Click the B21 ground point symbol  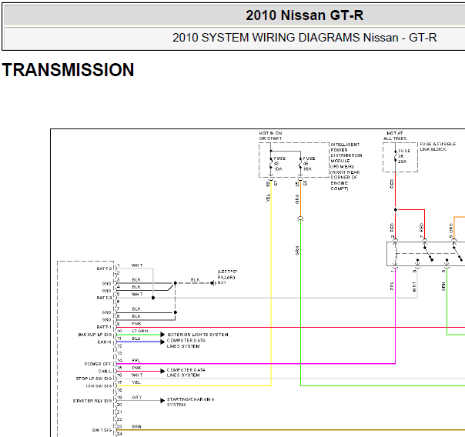click(x=212, y=283)
